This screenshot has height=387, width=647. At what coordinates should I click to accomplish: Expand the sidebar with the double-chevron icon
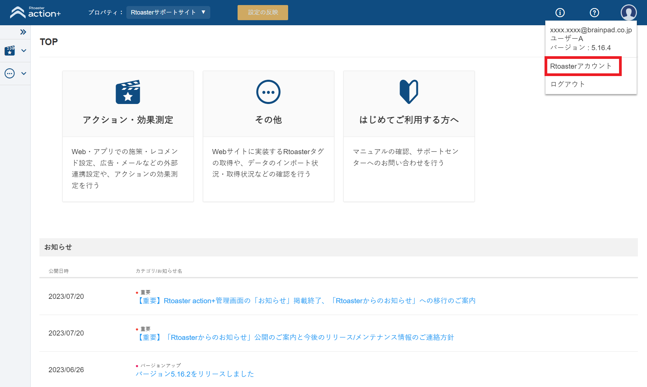point(23,32)
